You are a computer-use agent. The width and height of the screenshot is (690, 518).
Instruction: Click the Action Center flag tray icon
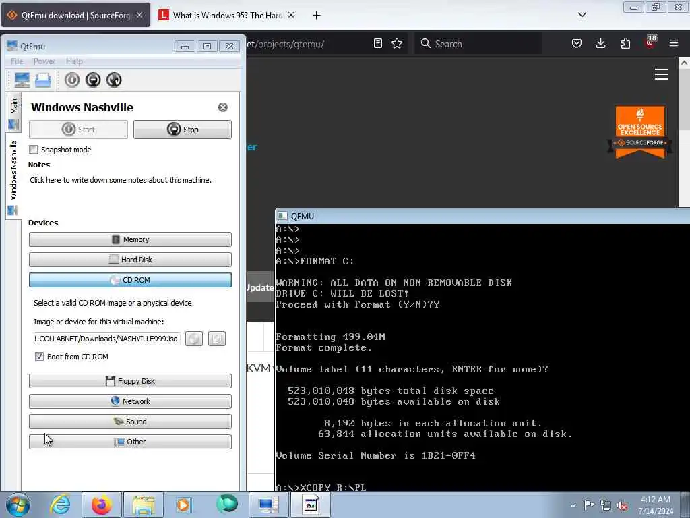pyautogui.click(x=589, y=505)
